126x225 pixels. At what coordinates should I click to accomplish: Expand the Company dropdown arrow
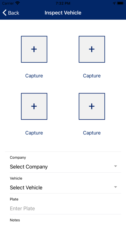(x=116, y=166)
